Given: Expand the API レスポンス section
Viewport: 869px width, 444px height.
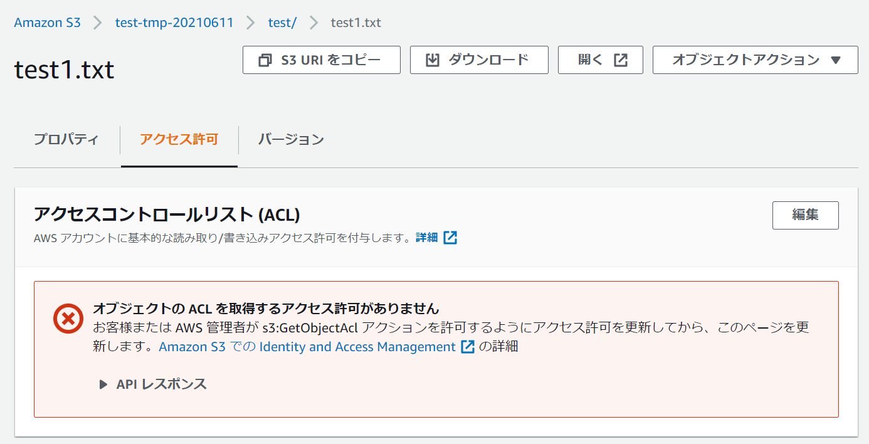Looking at the screenshot, I should [153, 384].
